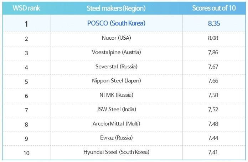248x162 pixels.
Task: Click the Nippon Steel (Japan) cell
Action: coord(117,81)
